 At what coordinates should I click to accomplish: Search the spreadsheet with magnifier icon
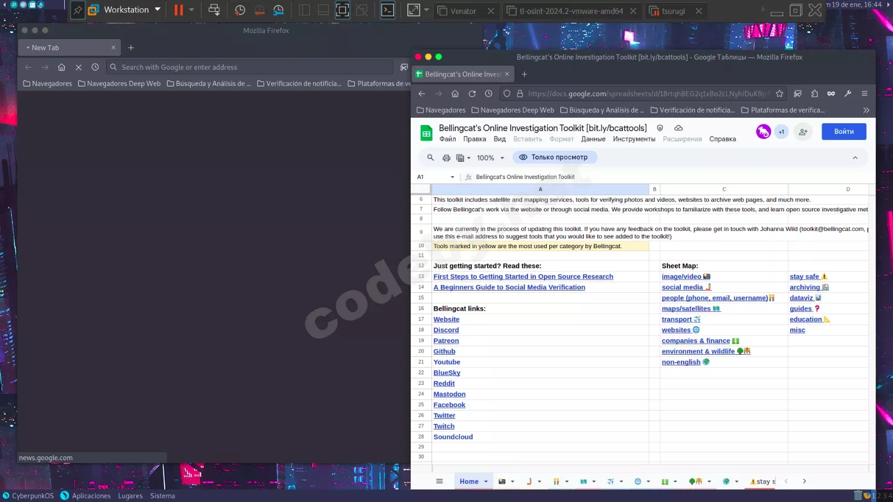click(430, 158)
